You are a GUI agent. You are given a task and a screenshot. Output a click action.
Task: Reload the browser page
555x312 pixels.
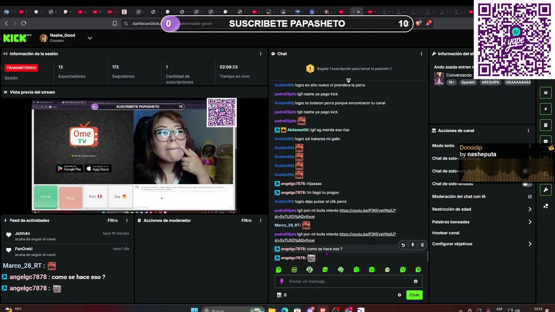pyautogui.click(x=23, y=23)
